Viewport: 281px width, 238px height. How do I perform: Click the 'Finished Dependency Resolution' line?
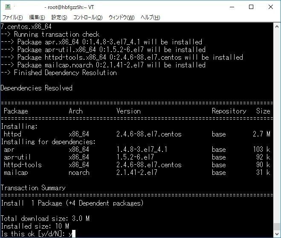pyautogui.click(x=58, y=73)
